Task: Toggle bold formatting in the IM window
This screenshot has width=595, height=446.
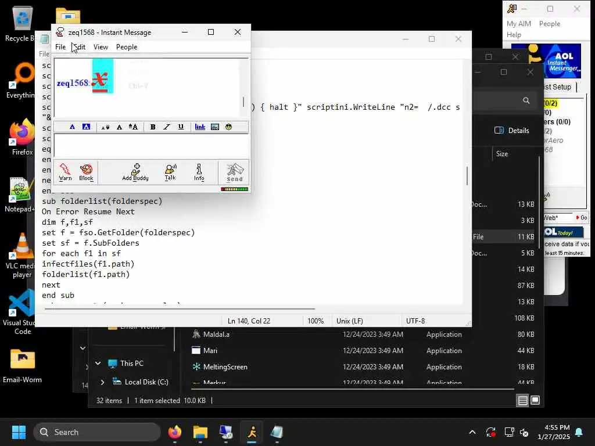Action: pos(153,127)
